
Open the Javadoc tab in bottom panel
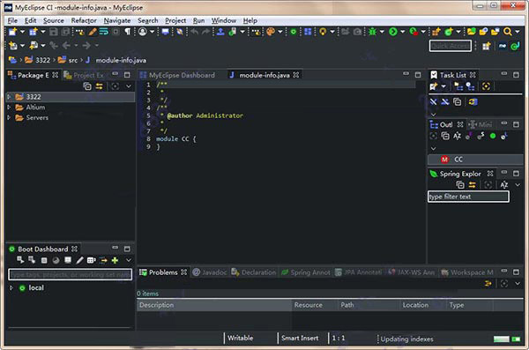tap(210, 272)
